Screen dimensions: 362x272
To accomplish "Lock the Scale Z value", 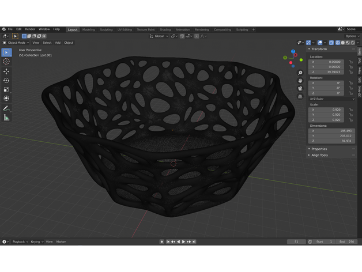I will [350, 120].
